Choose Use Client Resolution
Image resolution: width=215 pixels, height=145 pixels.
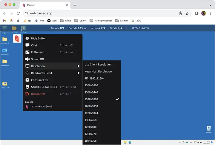pyautogui.click(x=102, y=65)
